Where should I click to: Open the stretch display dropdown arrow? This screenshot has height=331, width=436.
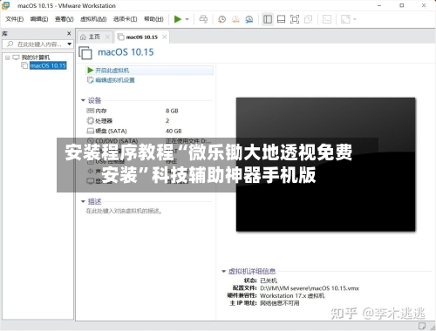pos(355,19)
